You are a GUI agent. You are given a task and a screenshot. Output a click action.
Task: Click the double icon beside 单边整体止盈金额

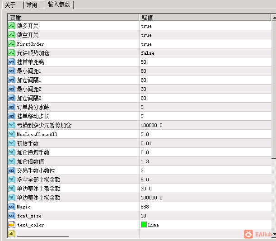pos(12,189)
